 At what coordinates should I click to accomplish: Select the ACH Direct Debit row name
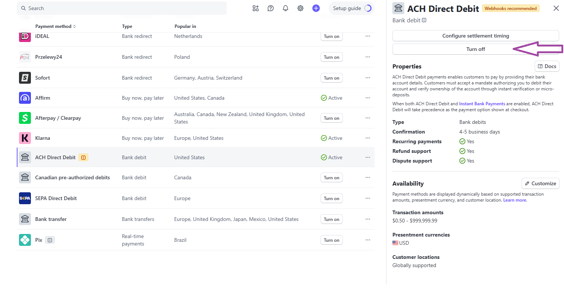coord(55,157)
